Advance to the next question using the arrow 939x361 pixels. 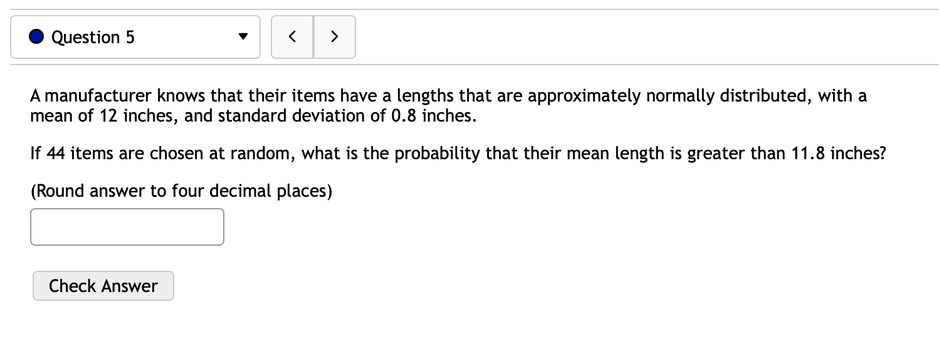[x=334, y=36]
